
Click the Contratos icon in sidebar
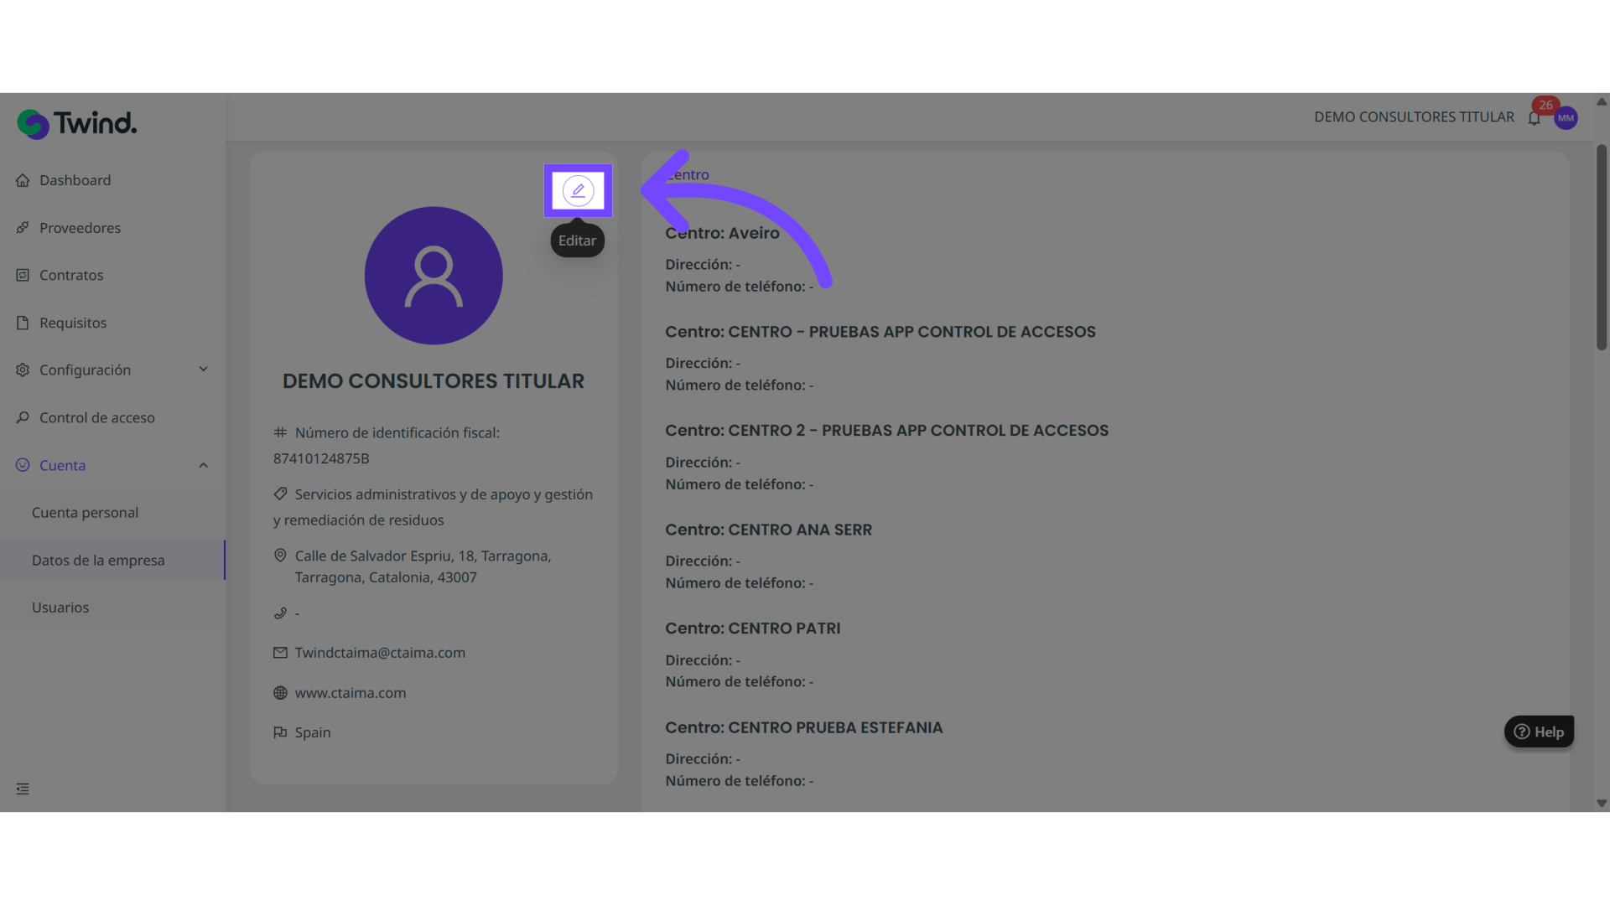23,275
